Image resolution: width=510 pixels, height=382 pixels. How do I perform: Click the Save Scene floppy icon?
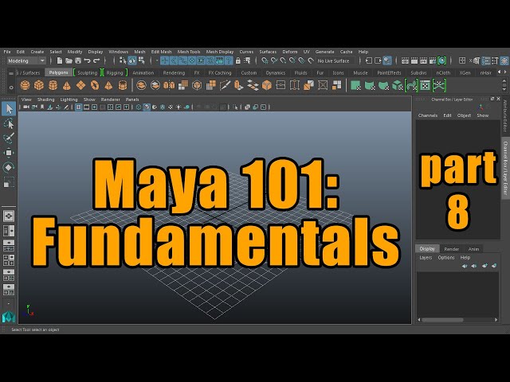[x=78, y=60]
